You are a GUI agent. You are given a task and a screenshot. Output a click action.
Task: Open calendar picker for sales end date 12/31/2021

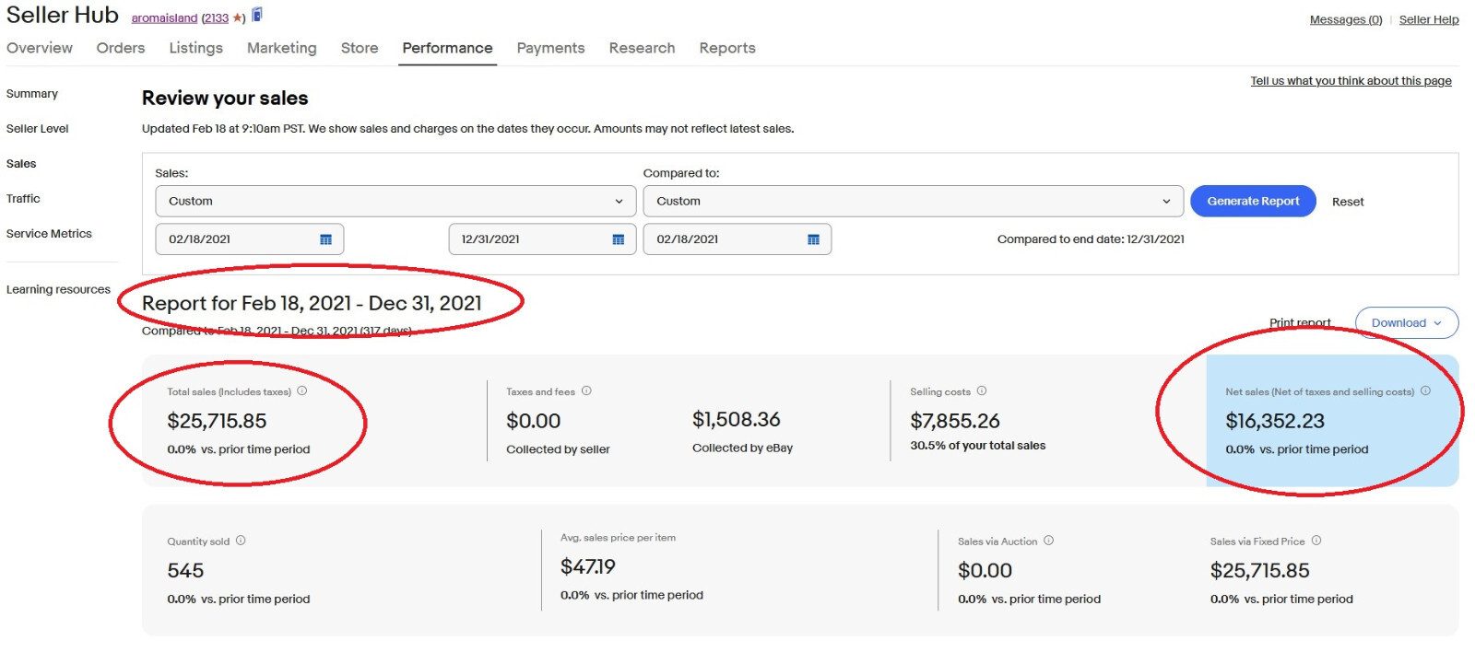pos(618,239)
